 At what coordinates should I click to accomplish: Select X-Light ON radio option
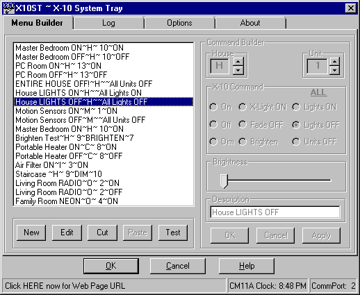[x=263, y=107]
